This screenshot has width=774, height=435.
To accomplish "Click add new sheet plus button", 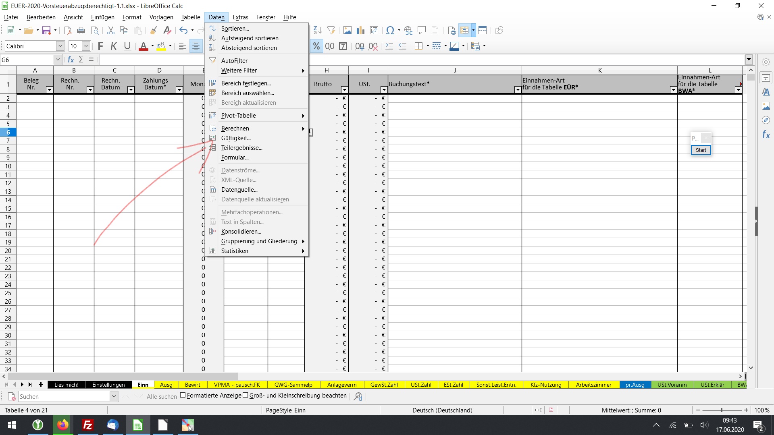I will [x=41, y=385].
